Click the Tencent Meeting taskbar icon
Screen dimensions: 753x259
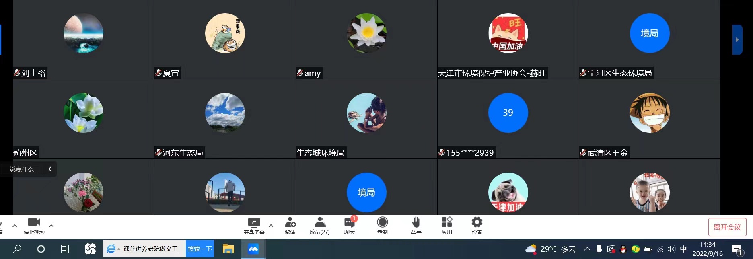coord(253,249)
